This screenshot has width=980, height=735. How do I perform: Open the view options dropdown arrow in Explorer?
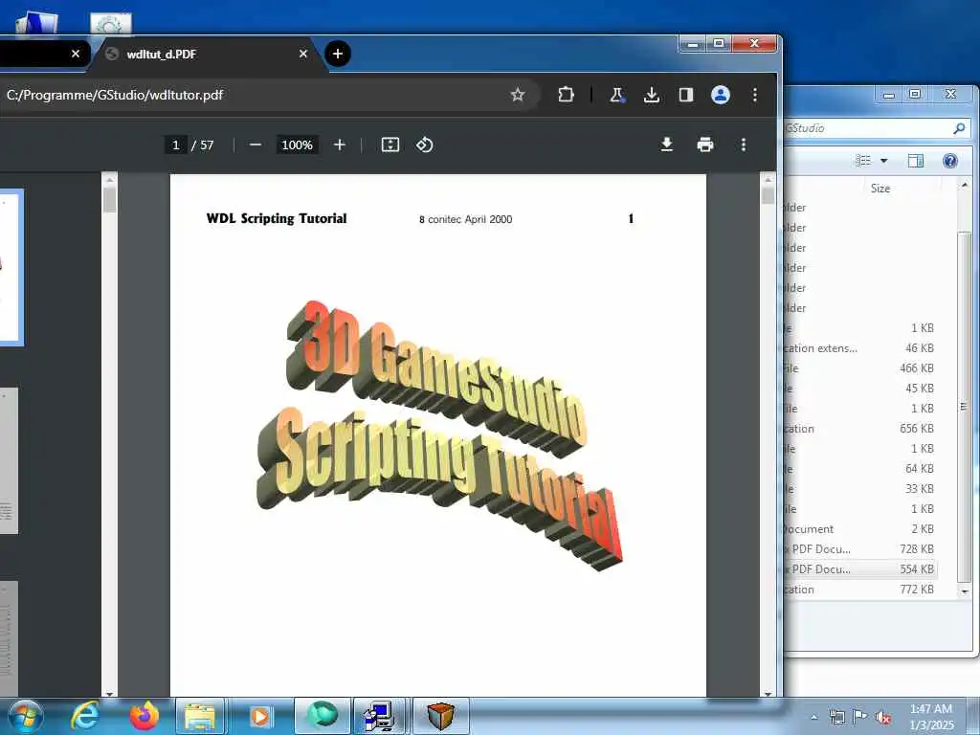[x=883, y=161]
